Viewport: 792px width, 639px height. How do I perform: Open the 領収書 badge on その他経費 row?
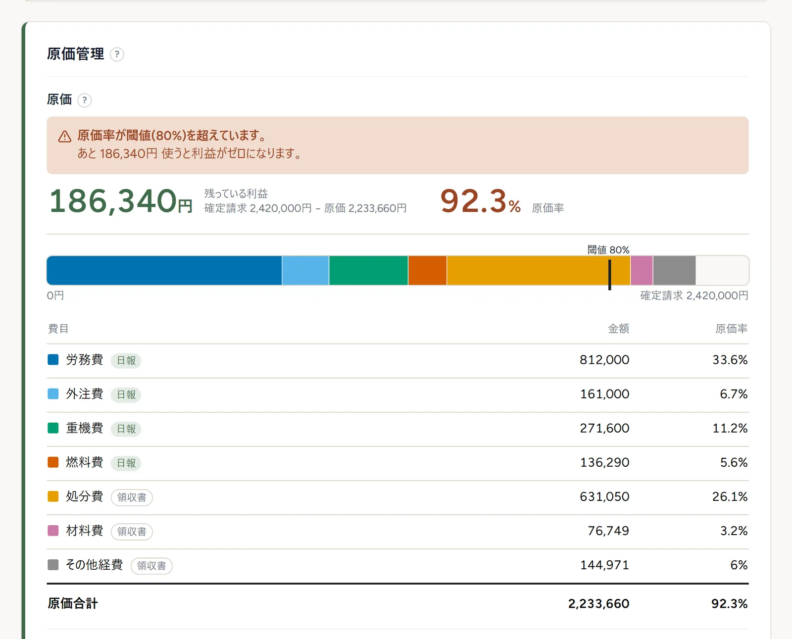tap(151, 565)
